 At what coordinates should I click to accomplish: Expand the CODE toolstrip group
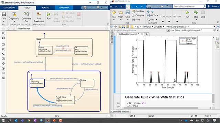[x=169, y=21]
